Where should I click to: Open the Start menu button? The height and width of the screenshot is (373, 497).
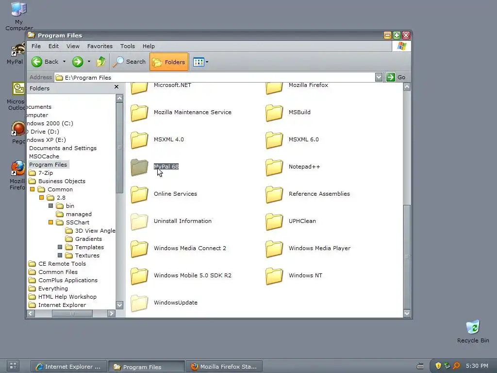pos(13,365)
